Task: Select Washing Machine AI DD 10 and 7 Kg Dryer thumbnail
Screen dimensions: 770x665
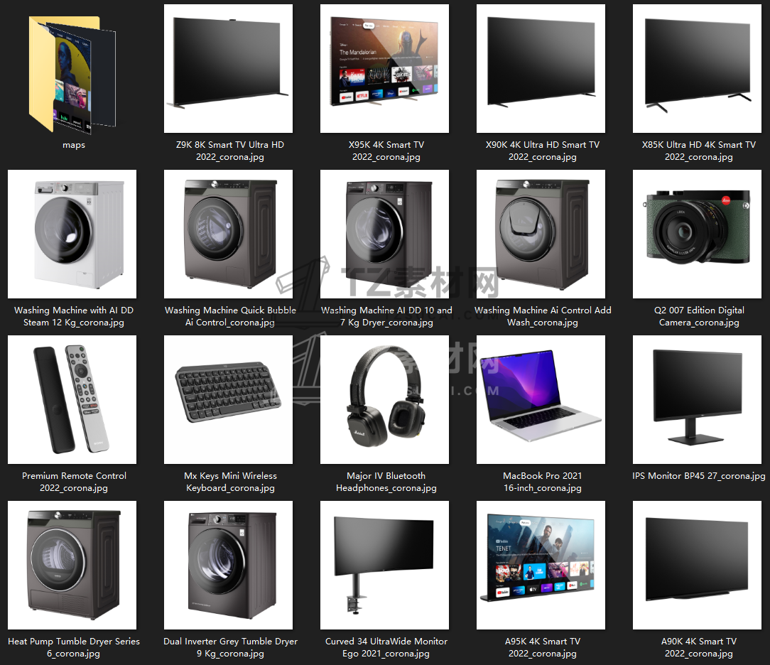Action: (384, 234)
